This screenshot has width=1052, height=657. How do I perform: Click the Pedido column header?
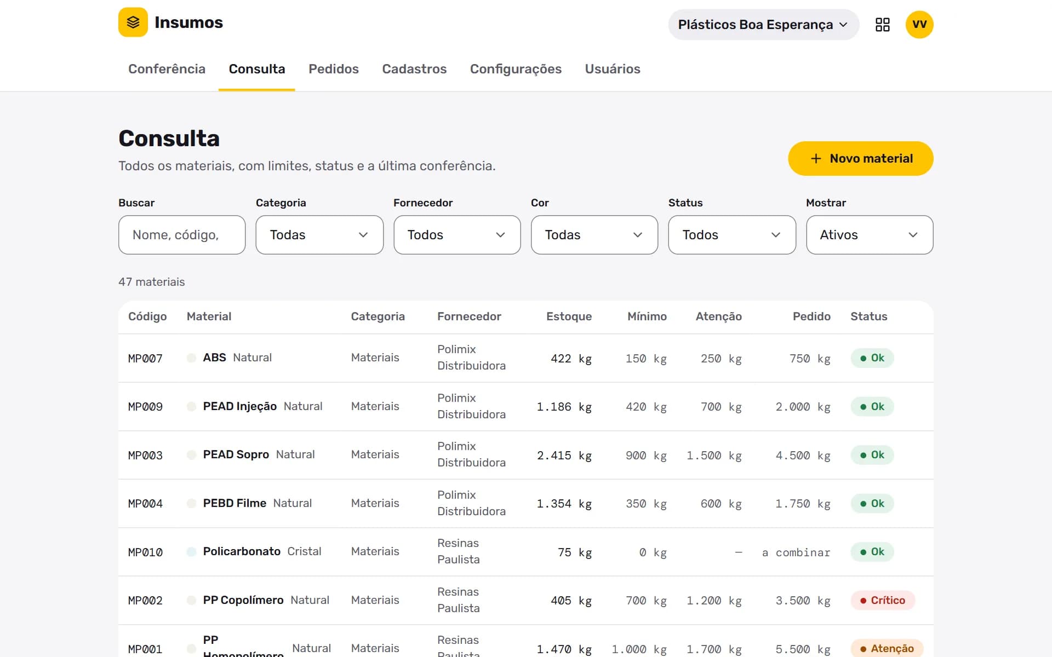tap(811, 316)
